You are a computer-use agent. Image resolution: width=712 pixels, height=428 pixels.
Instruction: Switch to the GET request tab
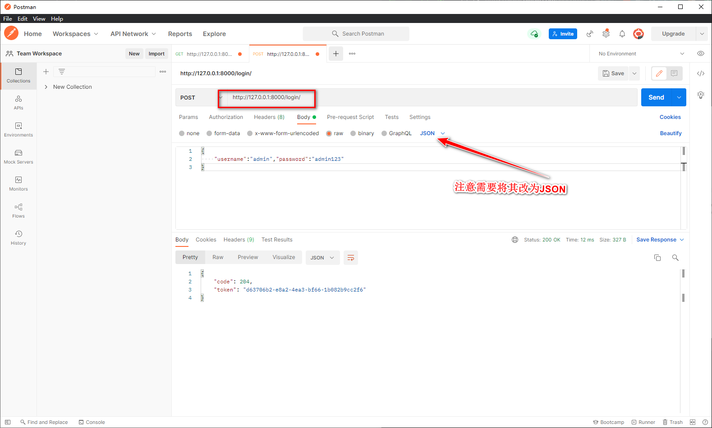209,54
